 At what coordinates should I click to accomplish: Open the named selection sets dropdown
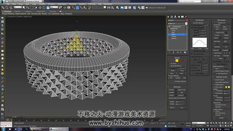(x=99, y=7)
